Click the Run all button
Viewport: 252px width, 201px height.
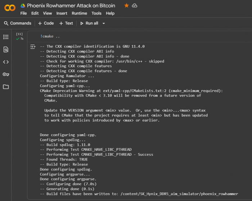point(89,23)
